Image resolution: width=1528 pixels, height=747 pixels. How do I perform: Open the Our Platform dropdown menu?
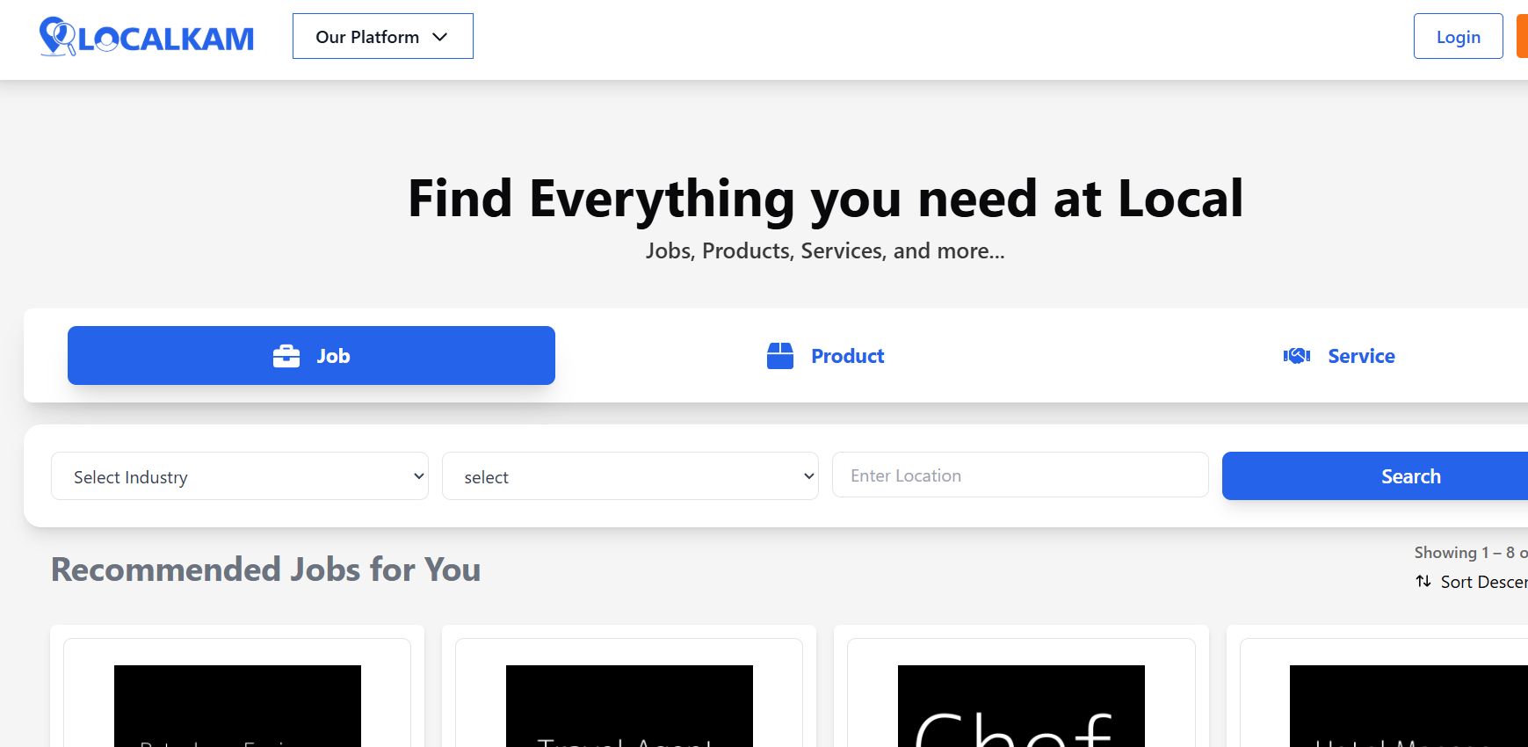[382, 37]
